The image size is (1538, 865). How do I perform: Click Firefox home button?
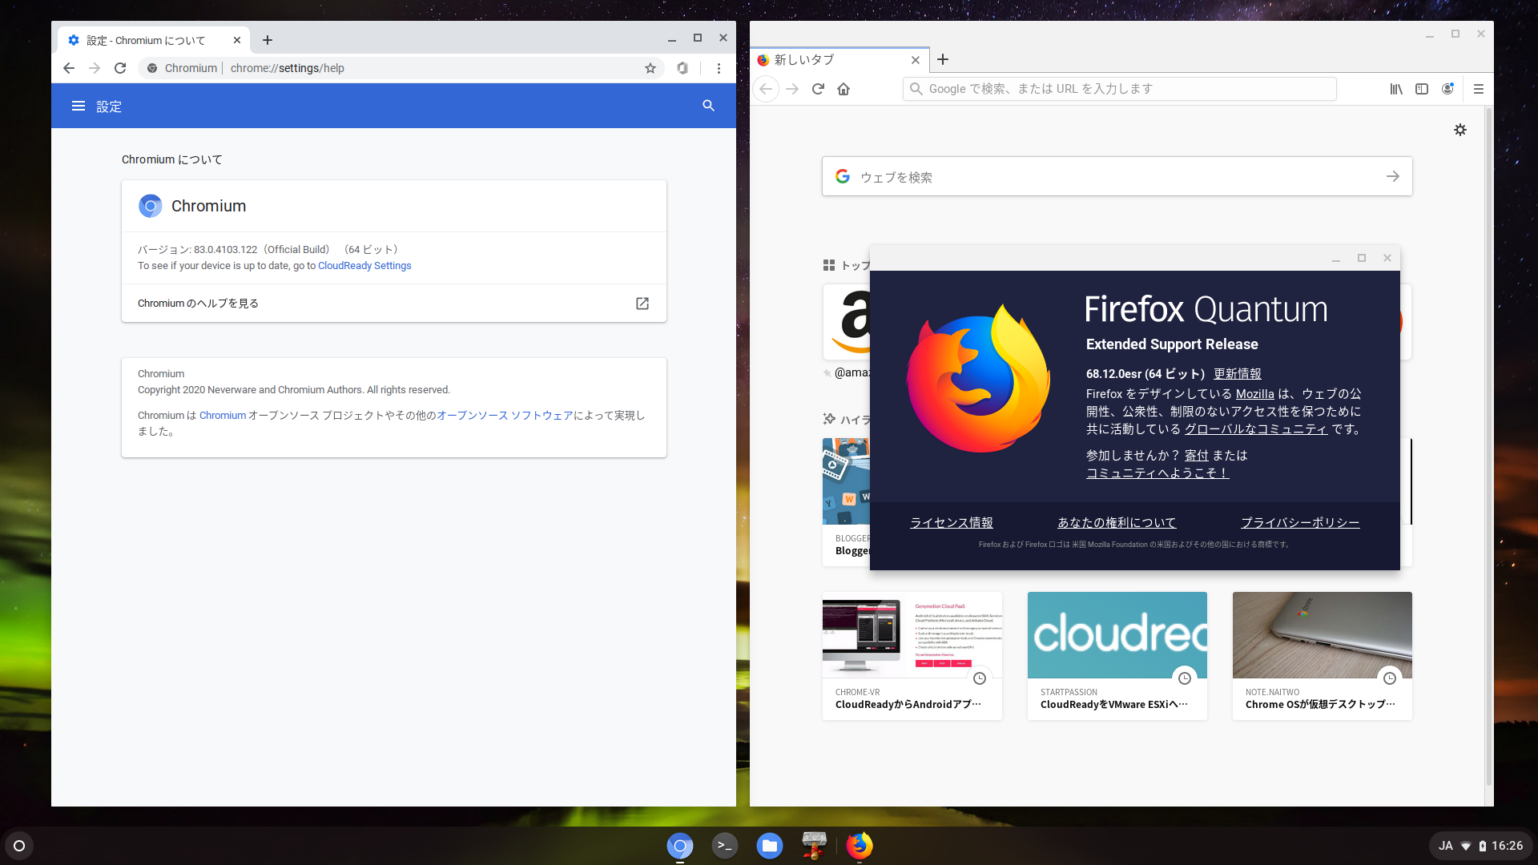point(843,89)
